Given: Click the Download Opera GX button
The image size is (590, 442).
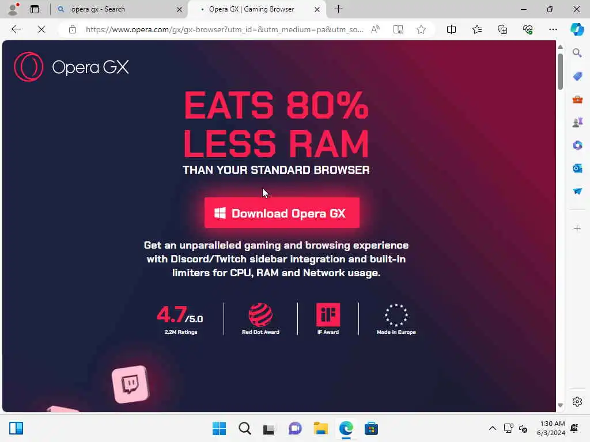Looking at the screenshot, I should [x=282, y=213].
